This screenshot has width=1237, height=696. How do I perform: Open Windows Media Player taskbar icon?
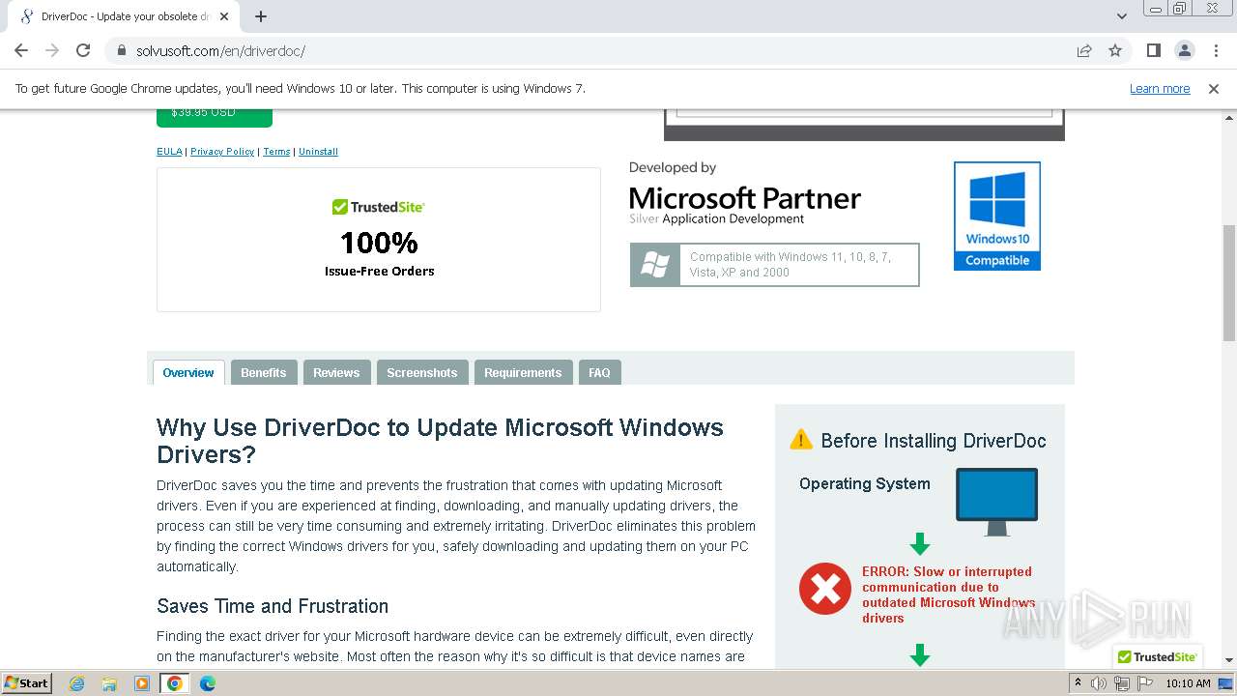pos(142,683)
